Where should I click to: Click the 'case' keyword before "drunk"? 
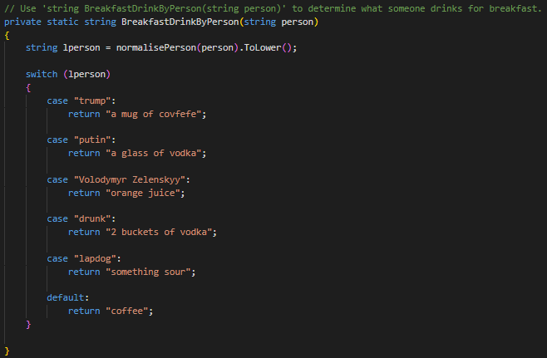(x=57, y=218)
